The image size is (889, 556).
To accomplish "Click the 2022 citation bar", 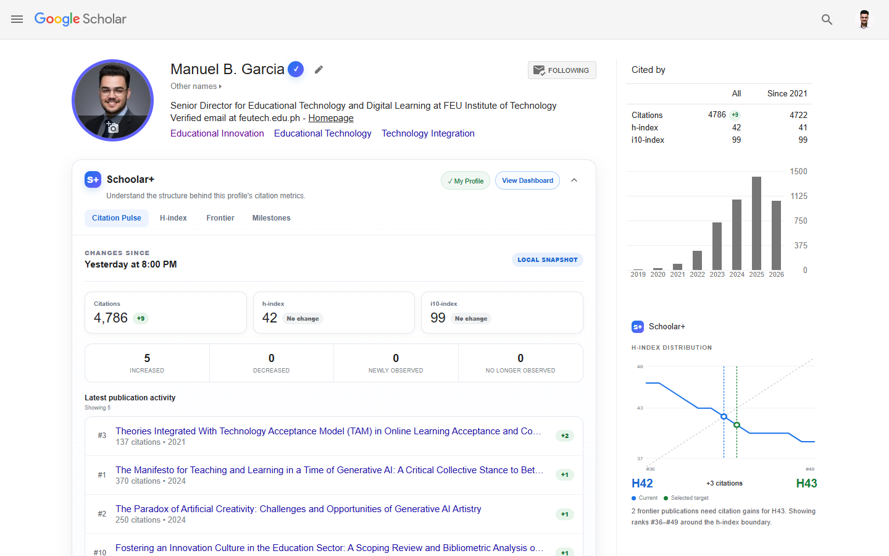I will [x=697, y=260].
